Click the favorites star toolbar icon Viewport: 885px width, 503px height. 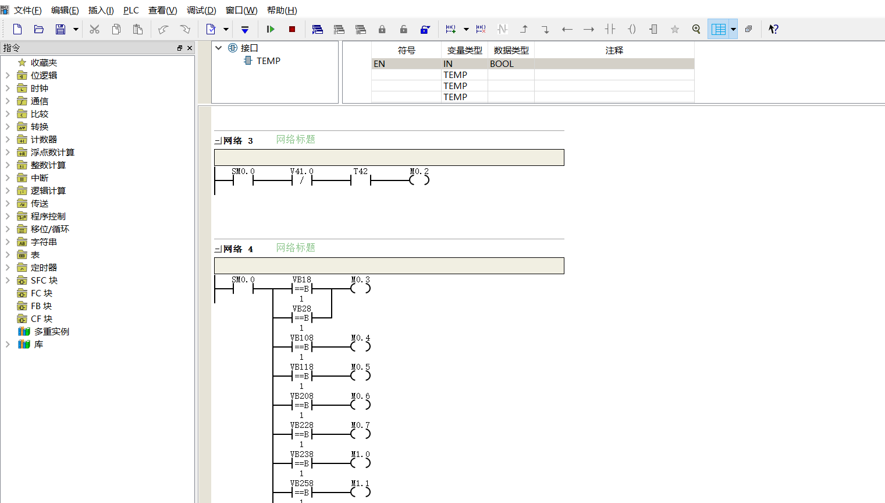click(675, 29)
